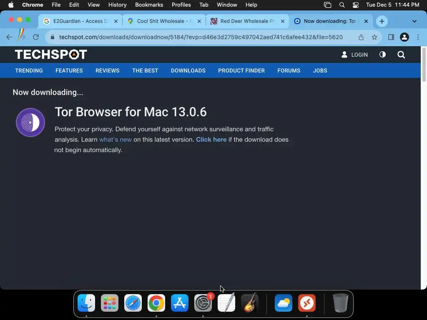
Task: Open the Profiles menu
Action: click(x=181, y=5)
